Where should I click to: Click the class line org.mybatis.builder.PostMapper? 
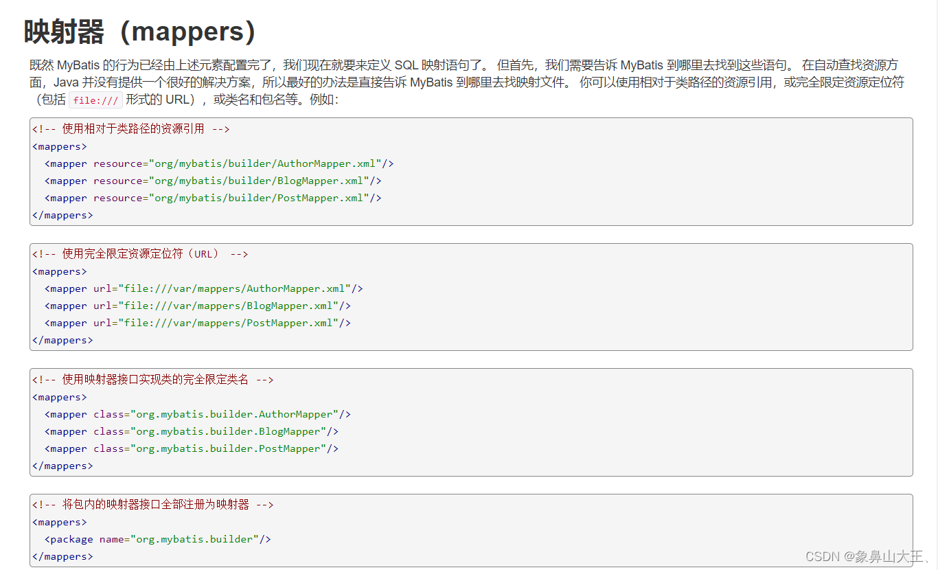coord(192,448)
